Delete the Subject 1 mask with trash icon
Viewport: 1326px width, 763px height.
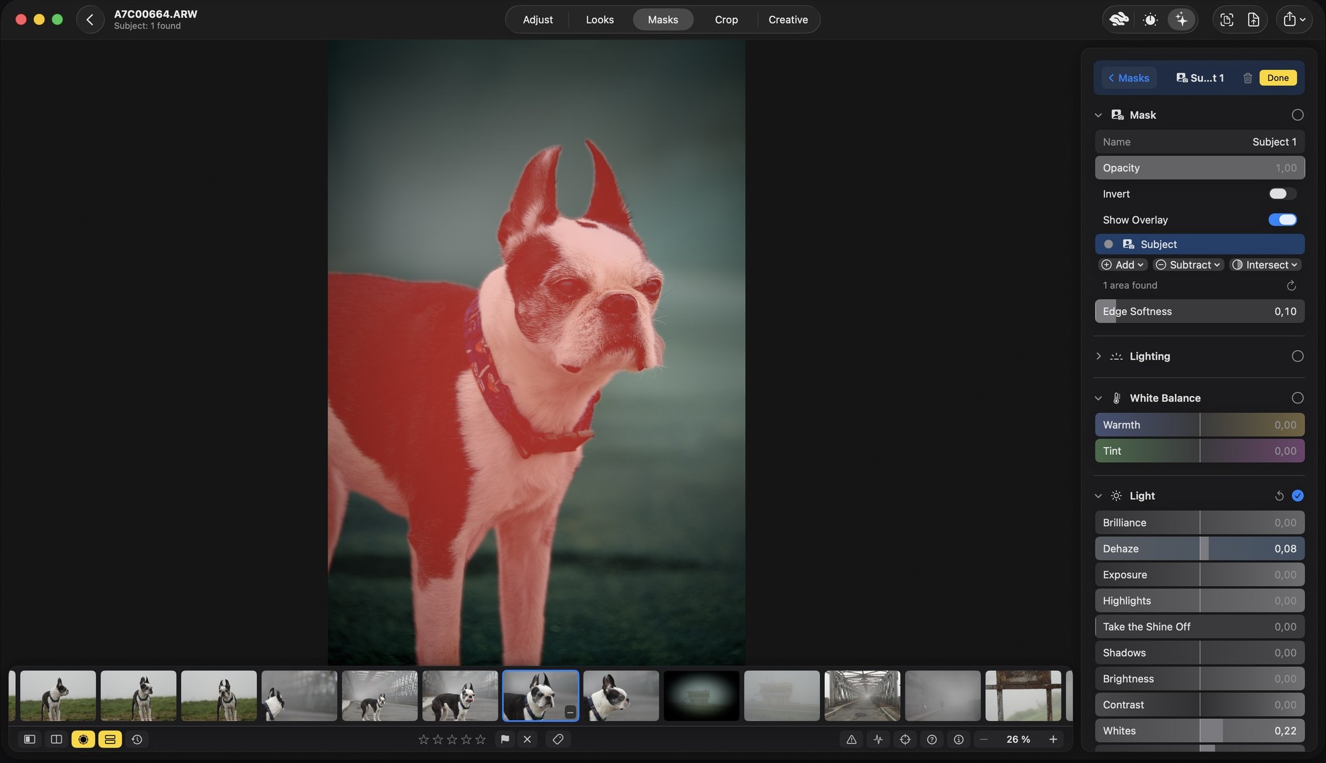pyautogui.click(x=1248, y=78)
